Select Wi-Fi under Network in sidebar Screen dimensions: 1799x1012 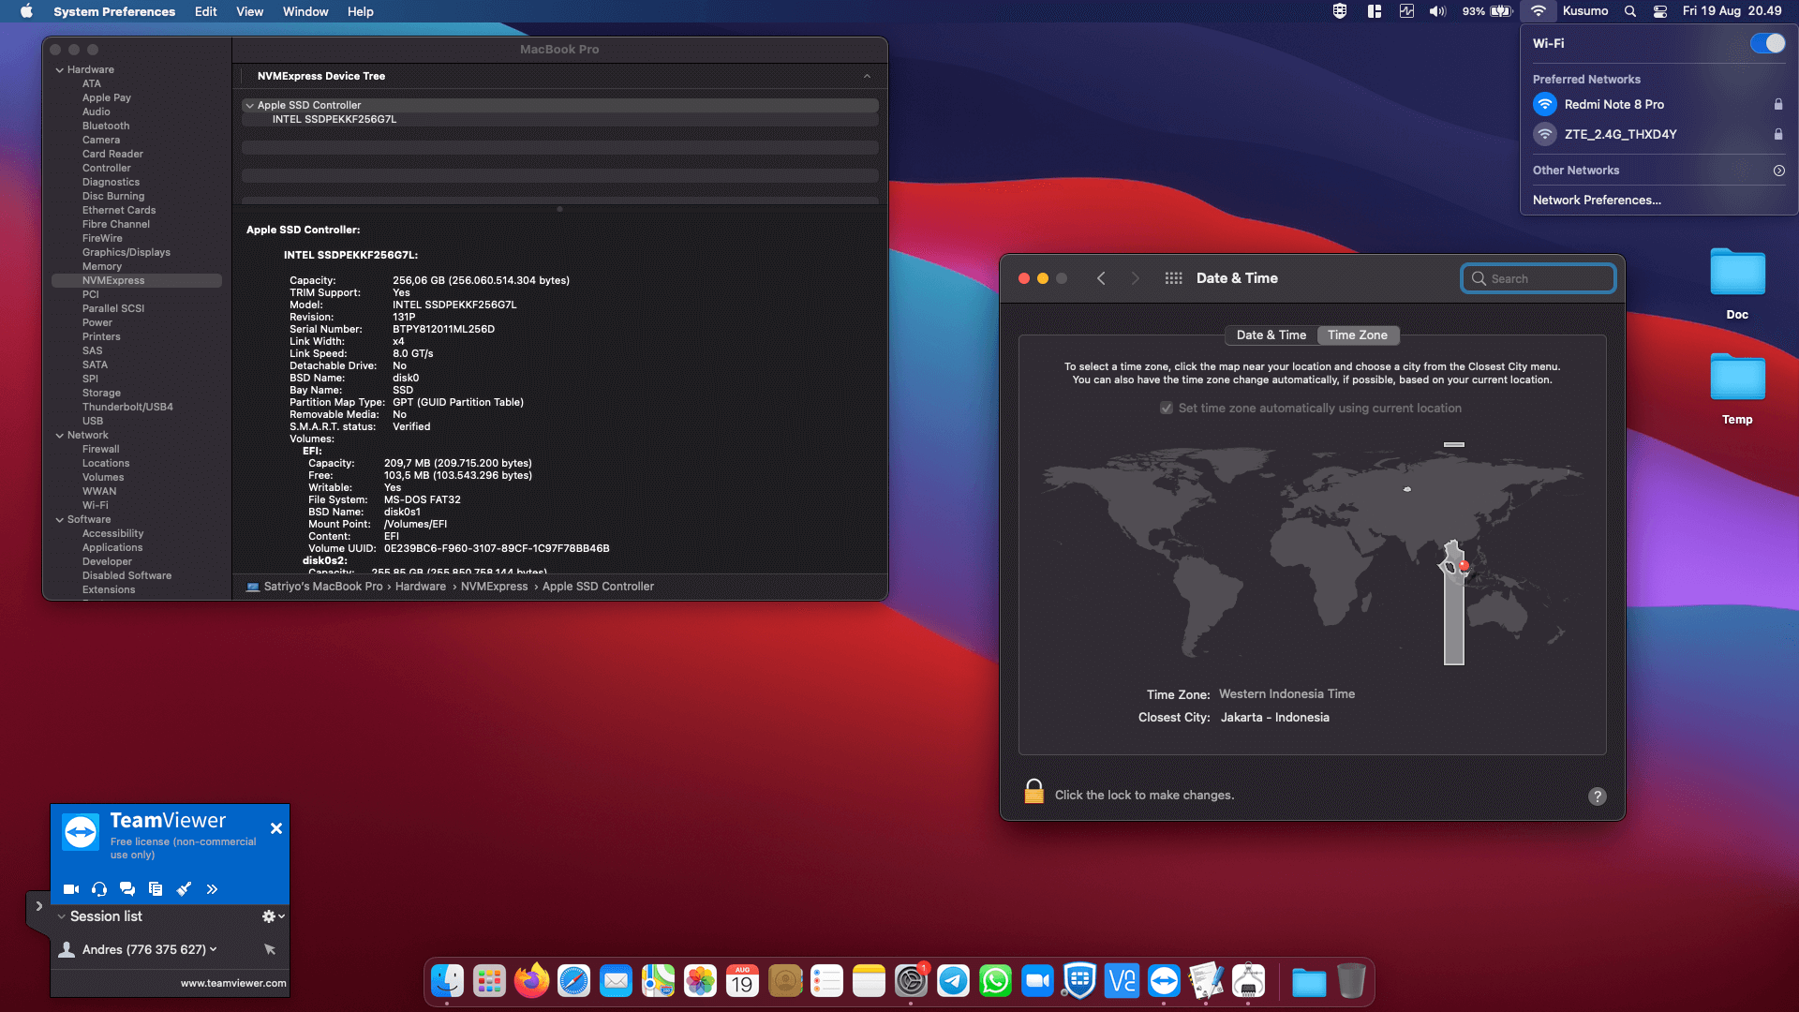95,505
